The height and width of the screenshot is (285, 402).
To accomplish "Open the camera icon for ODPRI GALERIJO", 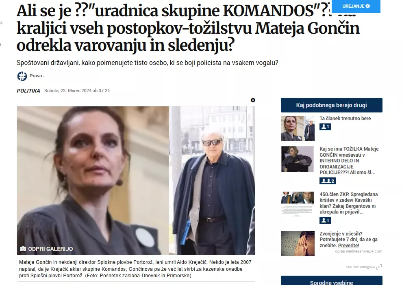I will pos(23,249).
